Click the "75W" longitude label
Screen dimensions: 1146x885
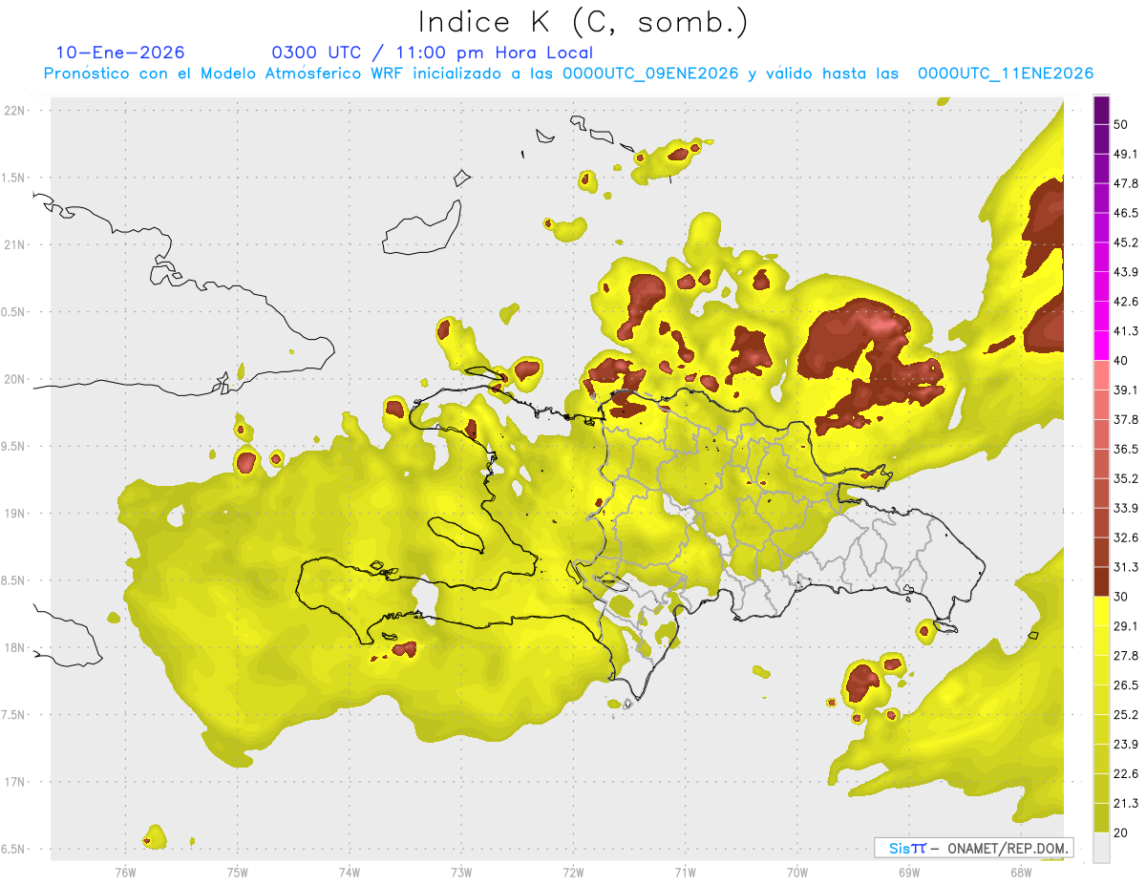pos(238,872)
